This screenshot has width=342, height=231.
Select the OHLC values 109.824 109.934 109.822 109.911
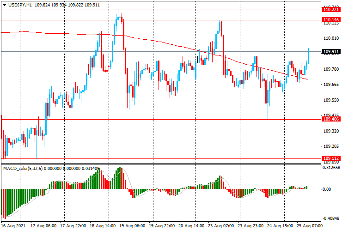point(67,5)
